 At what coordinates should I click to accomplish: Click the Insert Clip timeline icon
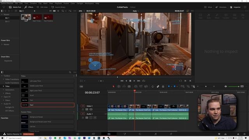click(x=136, y=86)
